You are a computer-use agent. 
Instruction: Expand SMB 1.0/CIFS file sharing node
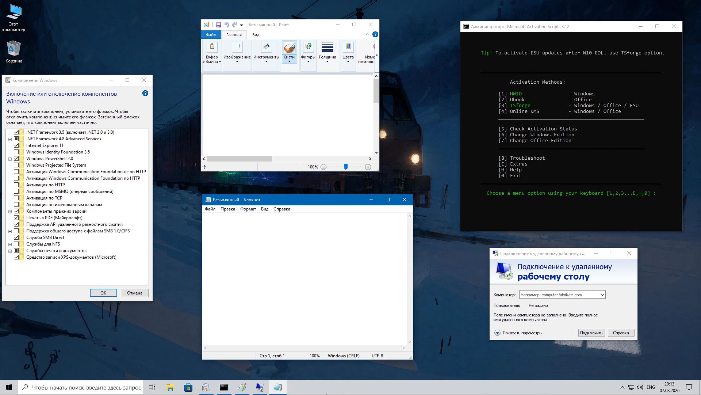pos(10,231)
